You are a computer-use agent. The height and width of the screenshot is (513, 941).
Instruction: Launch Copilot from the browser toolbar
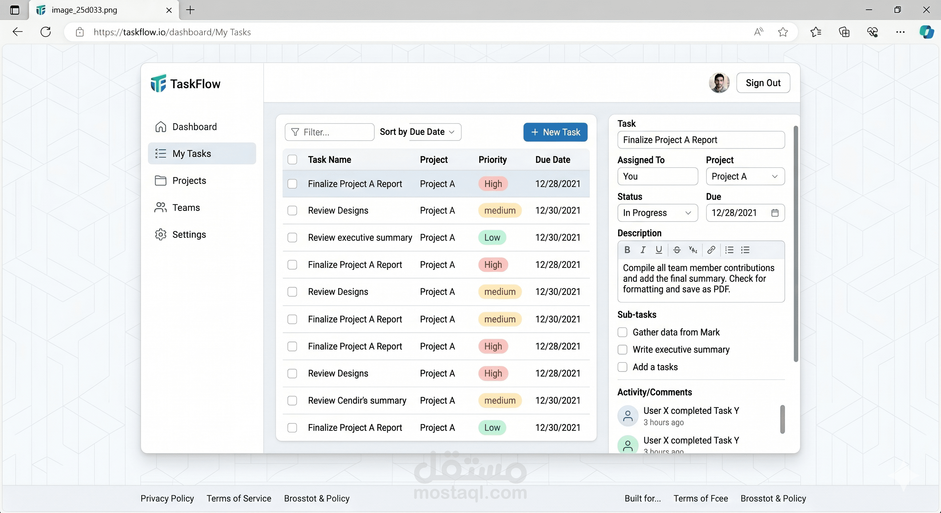pyautogui.click(x=926, y=32)
